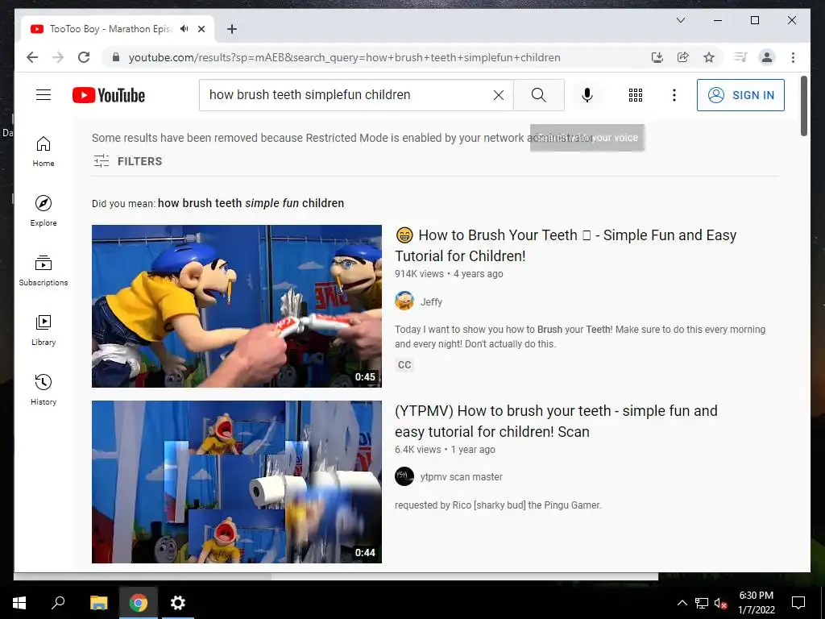
Task: Show hidden system tray icons
Action: pos(682,603)
